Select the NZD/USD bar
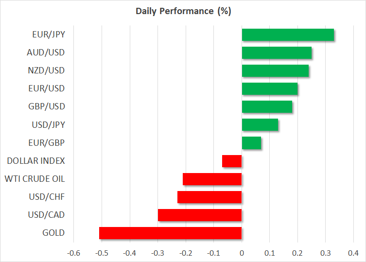Screen dimensions: 366x262 click(275, 71)
